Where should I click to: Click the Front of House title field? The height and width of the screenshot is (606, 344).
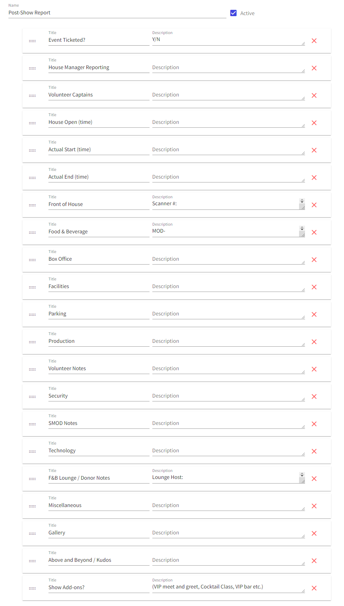coord(99,204)
